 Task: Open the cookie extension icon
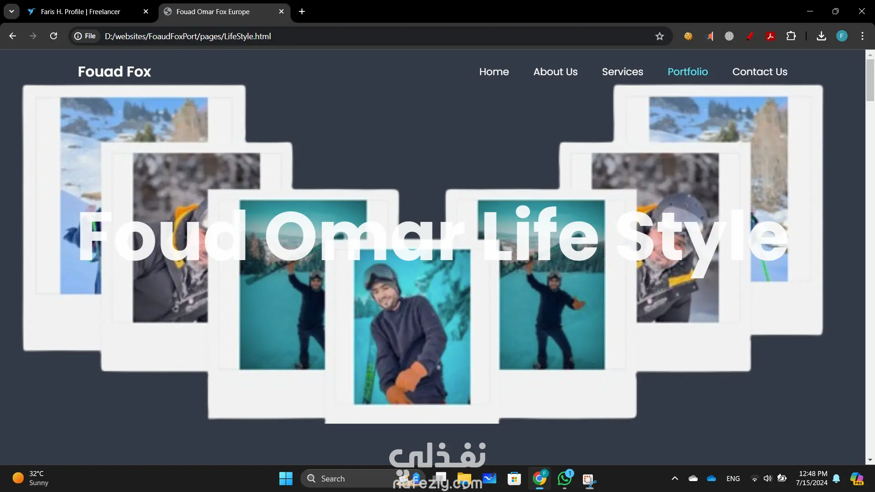688,36
